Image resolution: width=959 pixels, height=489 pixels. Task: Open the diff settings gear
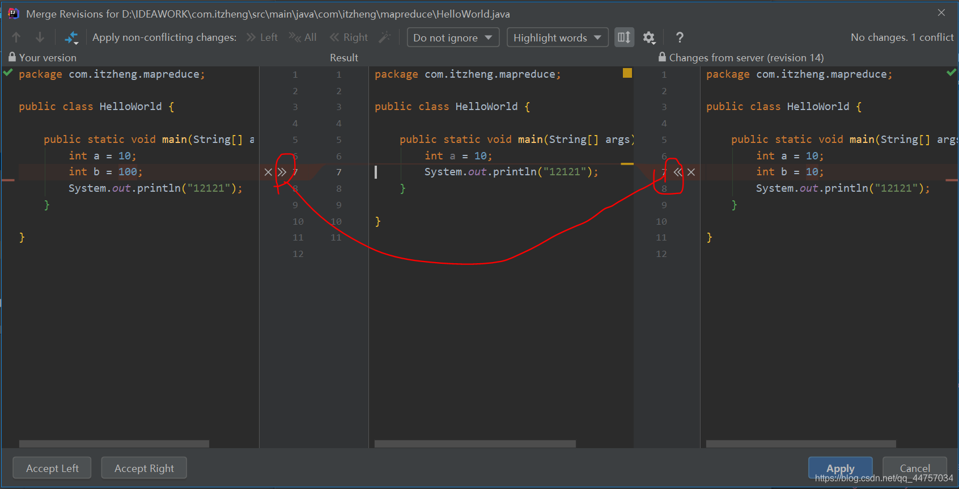[x=649, y=37]
